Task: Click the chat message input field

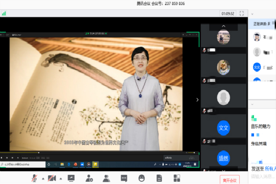Action: (262, 177)
